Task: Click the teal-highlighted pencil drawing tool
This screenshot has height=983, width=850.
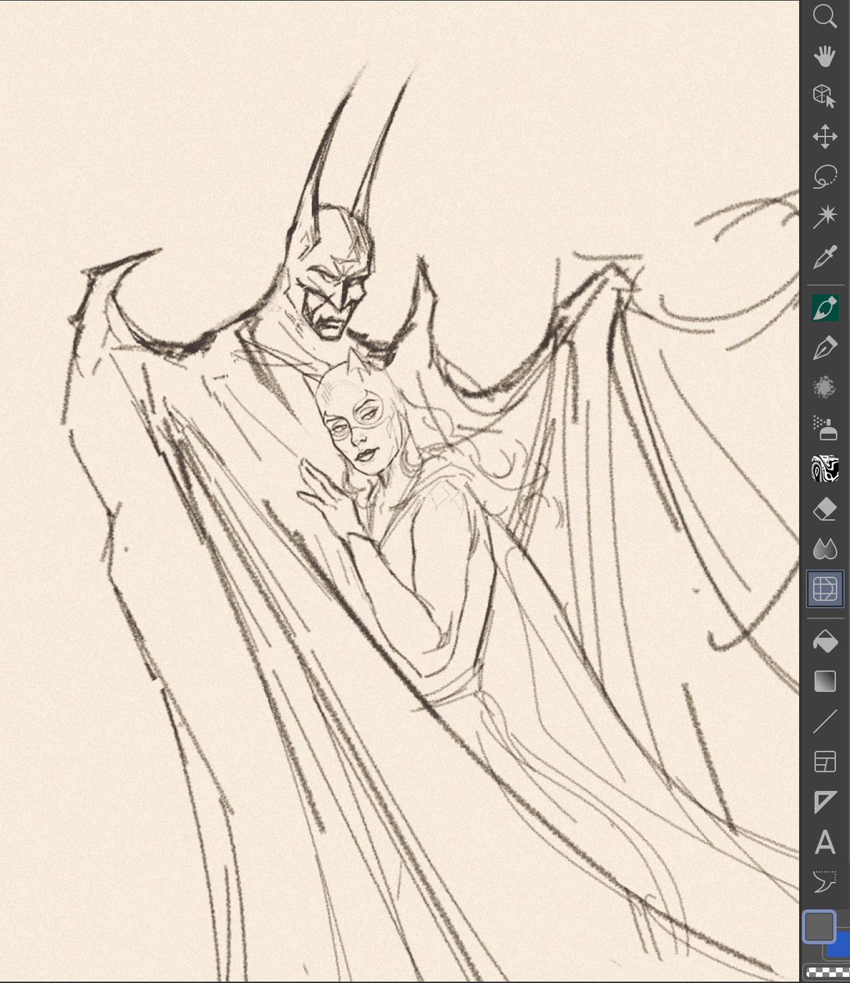Action: point(825,307)
